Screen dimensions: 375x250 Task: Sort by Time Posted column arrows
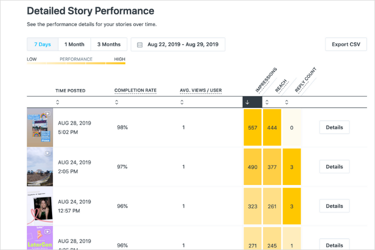[57, 102]
